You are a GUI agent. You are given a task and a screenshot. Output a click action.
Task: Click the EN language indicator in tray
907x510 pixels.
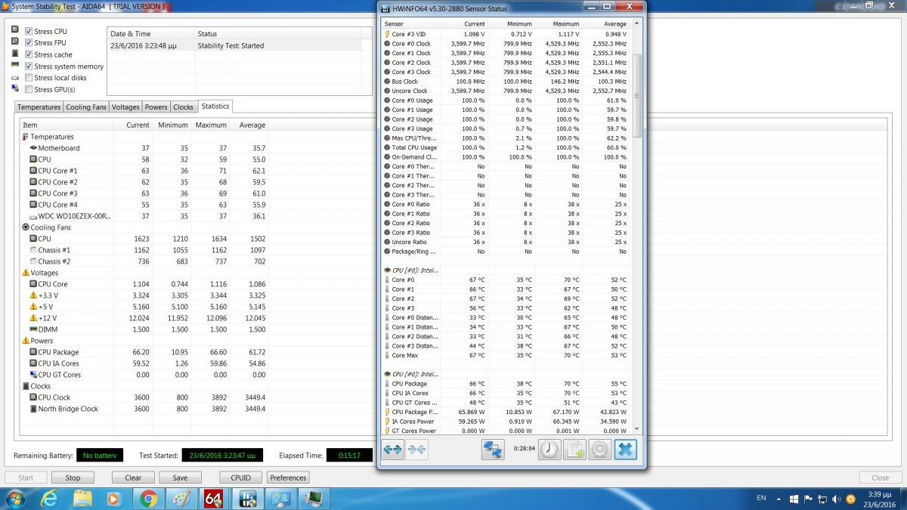761,499
